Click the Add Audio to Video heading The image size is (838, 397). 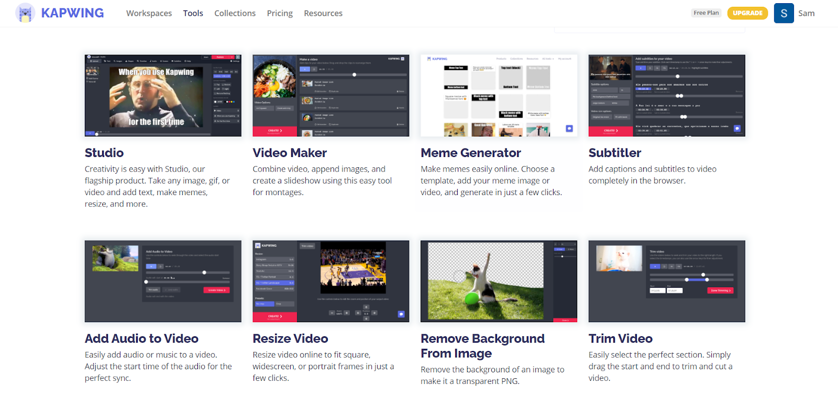141,338
